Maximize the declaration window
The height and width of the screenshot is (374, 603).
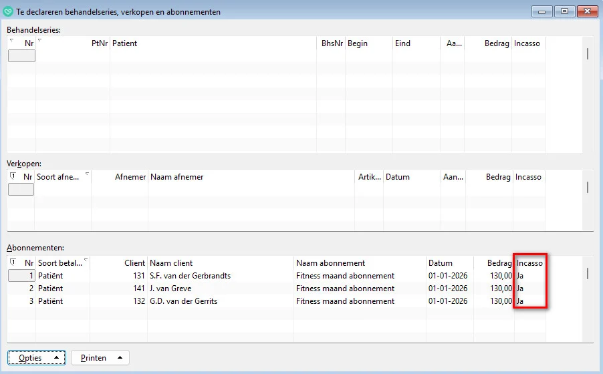[565, 11]
